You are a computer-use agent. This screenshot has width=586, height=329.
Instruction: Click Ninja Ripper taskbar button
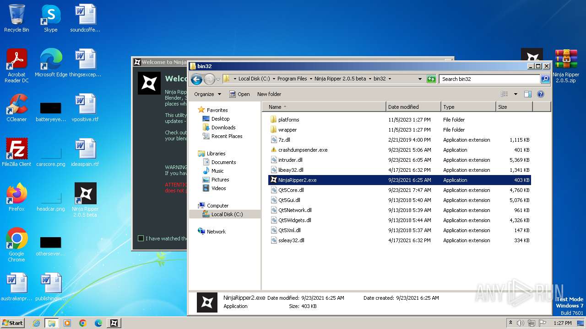(x=114, y=323)
